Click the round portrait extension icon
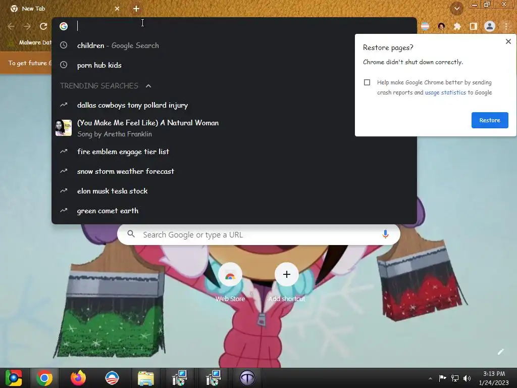Image resolution: width=517 pixels, height=388 pixels. click(x=441, y=26)
